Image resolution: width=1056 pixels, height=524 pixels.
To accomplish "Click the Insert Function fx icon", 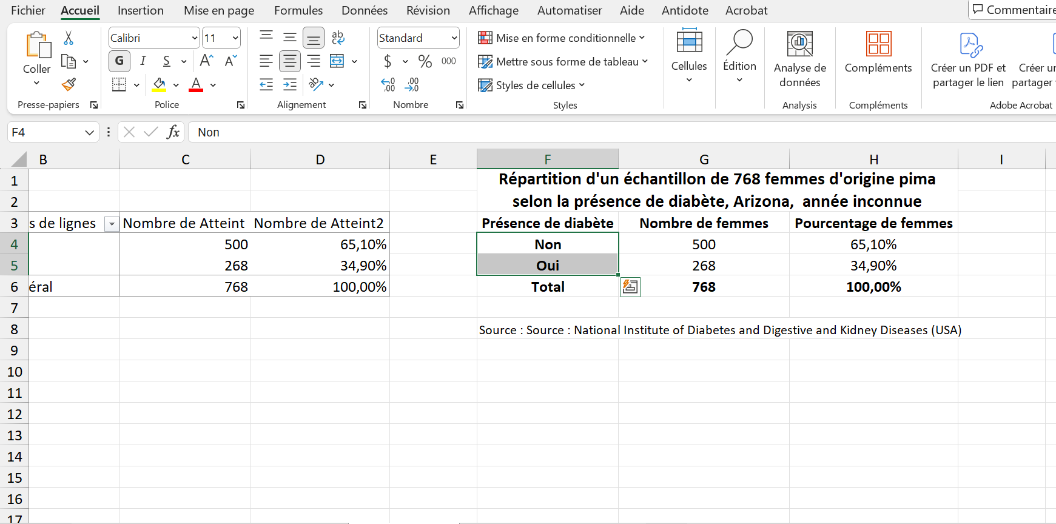I will tap(173, 132).
